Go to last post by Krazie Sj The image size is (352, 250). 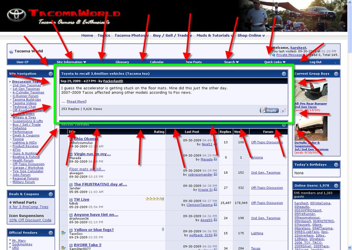point(215,189)
